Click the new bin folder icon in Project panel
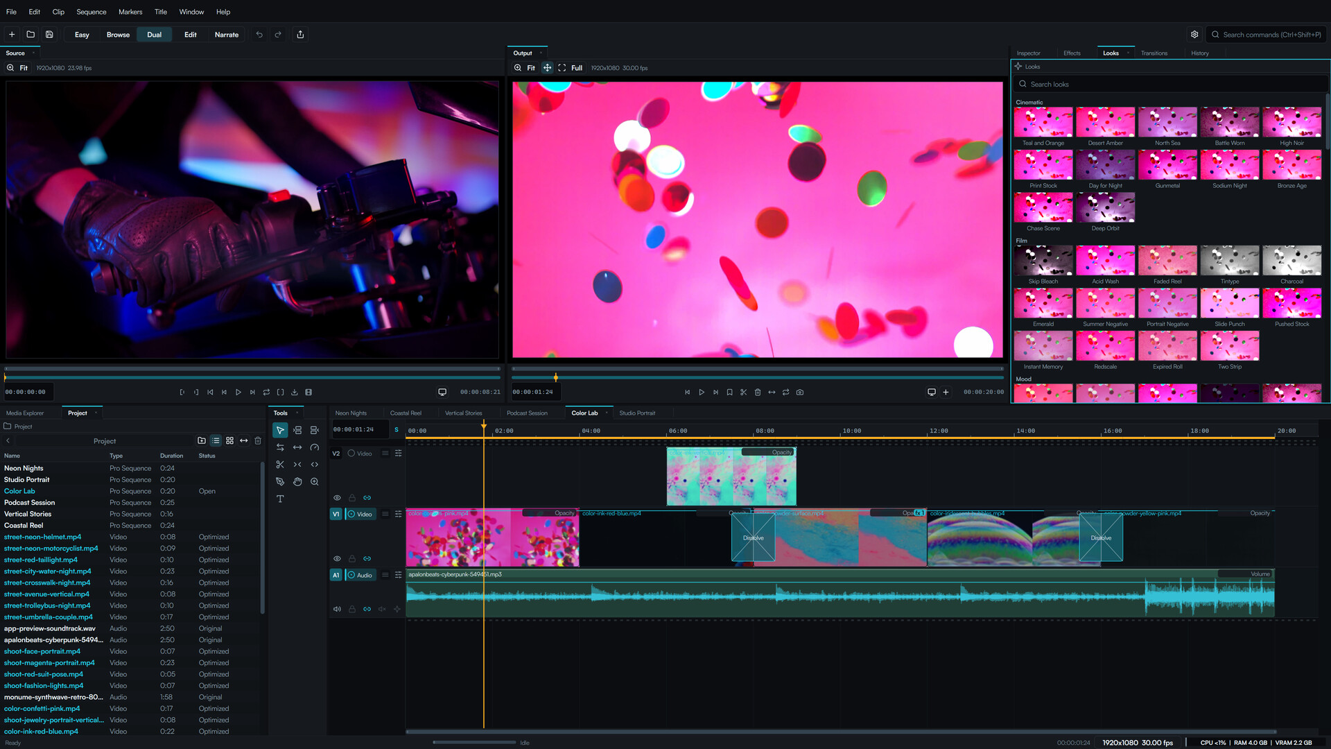This screenshot has width=1331, height=749. pos(202,440)
